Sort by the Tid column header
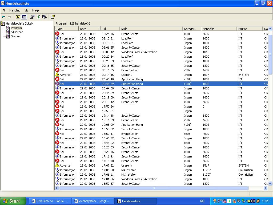This screenshot has width=273, height=205. click(110, 29)
